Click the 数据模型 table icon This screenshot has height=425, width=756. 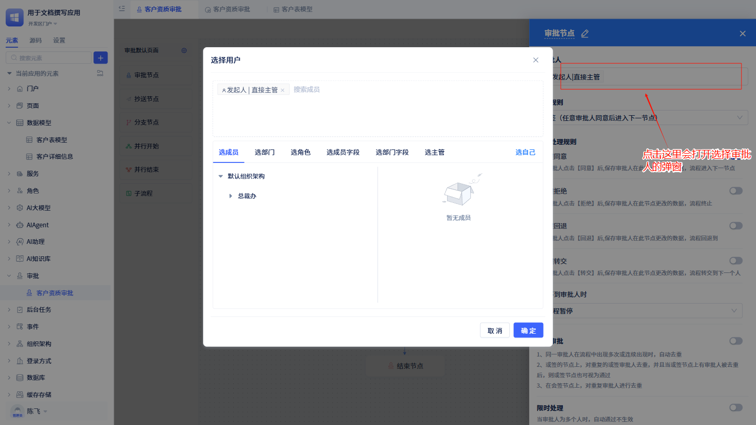[x=20, y=122]
